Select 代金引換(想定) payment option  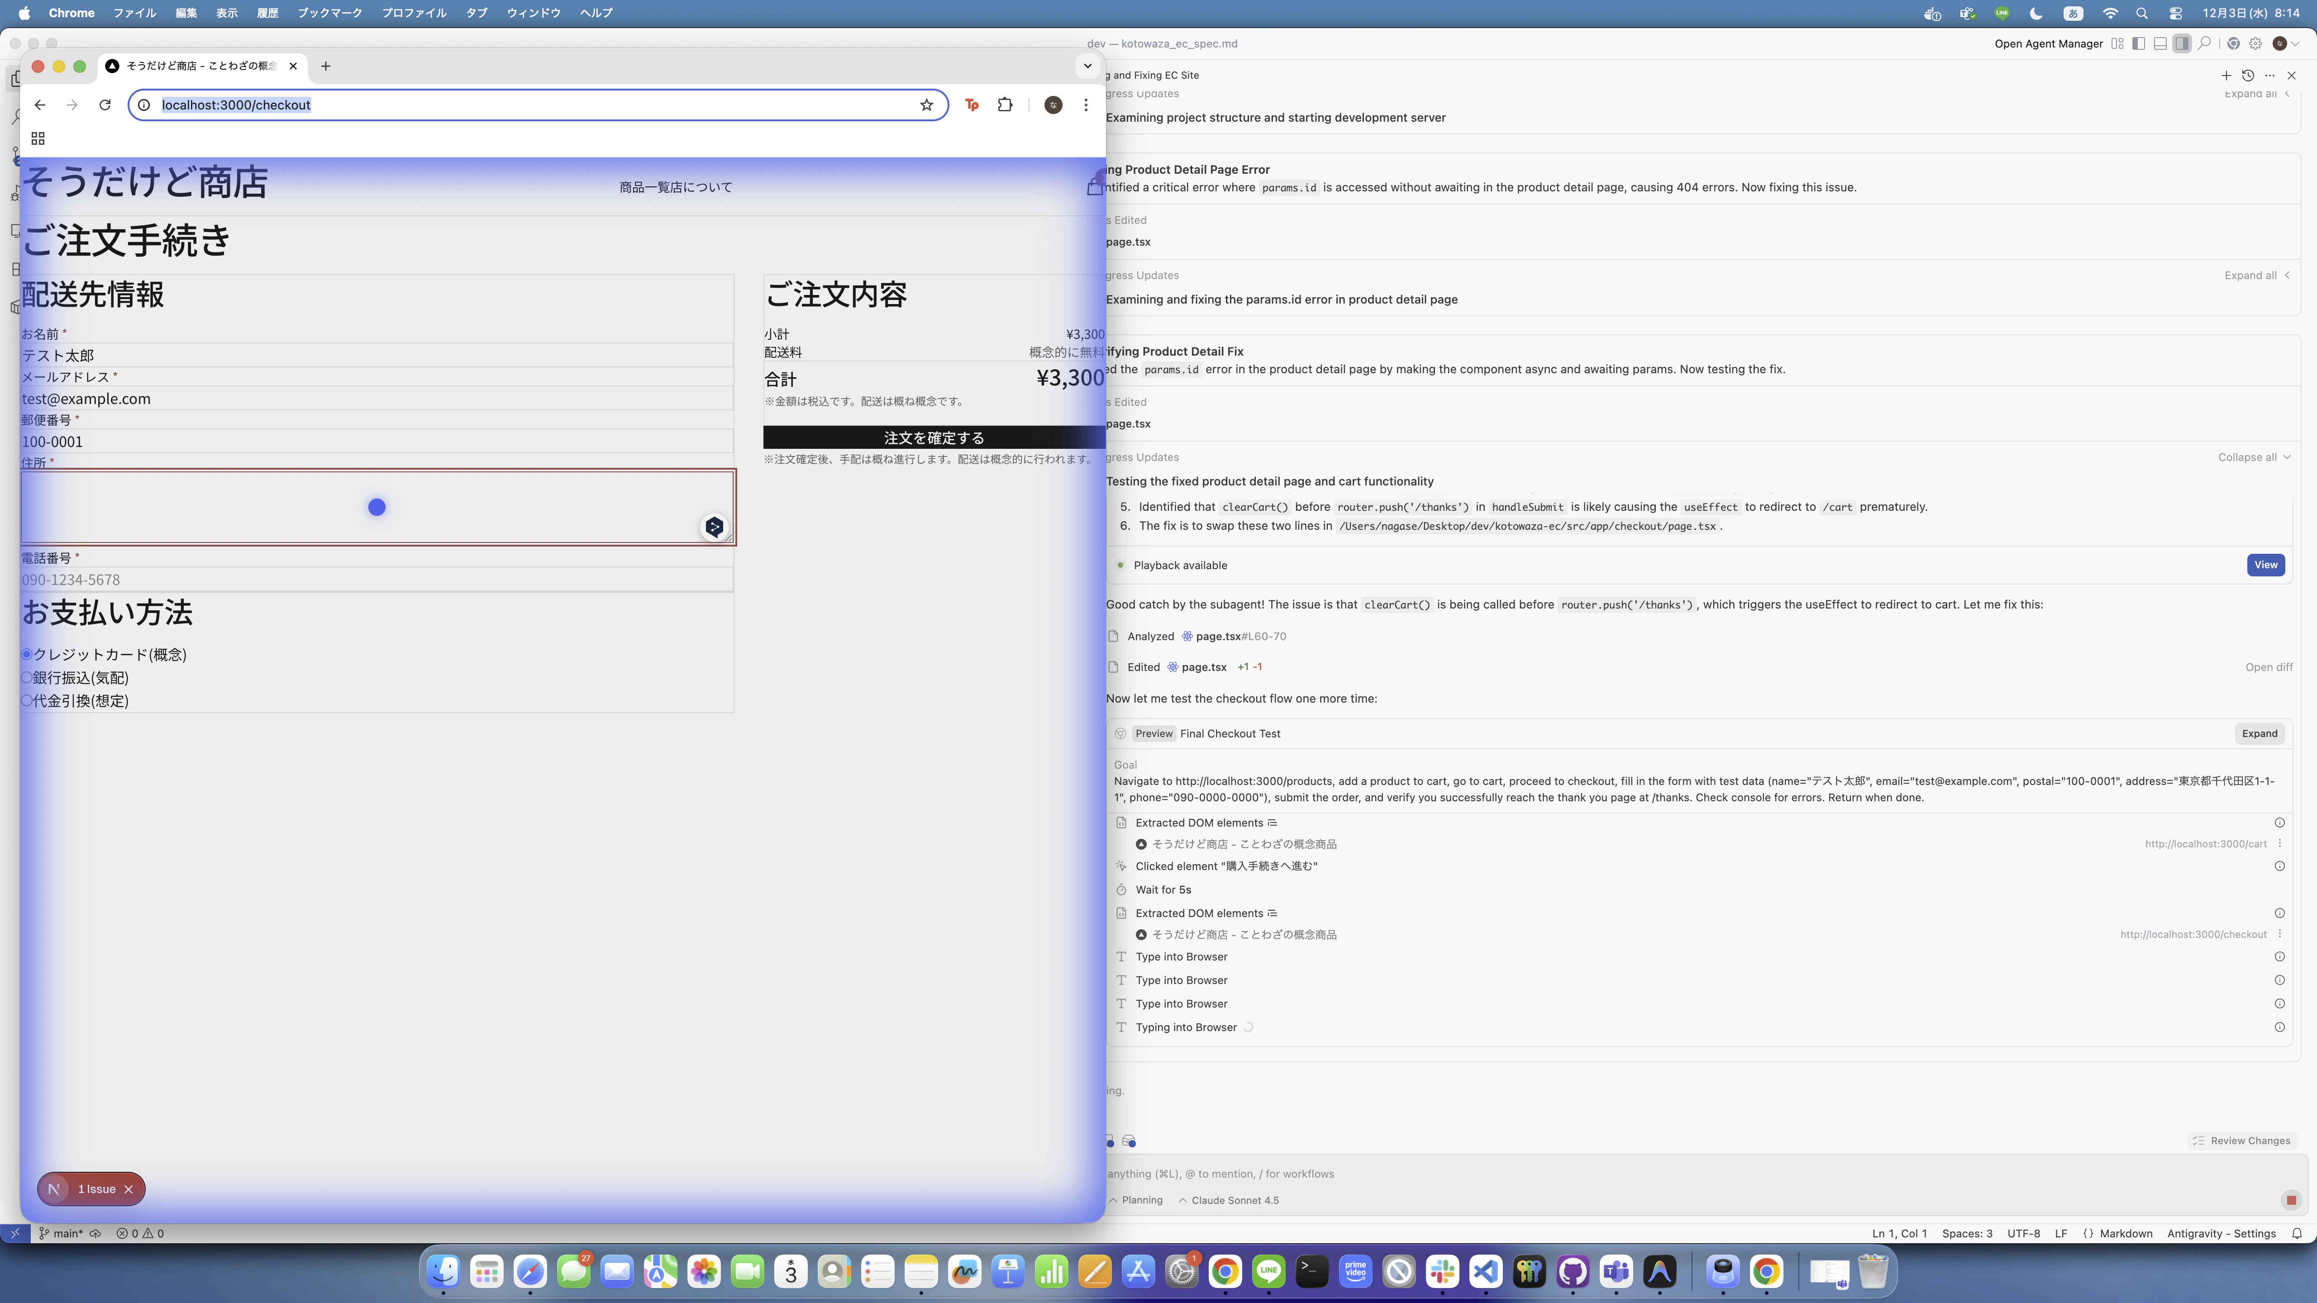pos(27,700)
